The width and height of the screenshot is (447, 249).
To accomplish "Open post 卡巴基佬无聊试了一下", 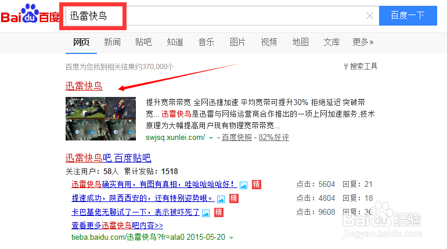I will pos(135,212).
